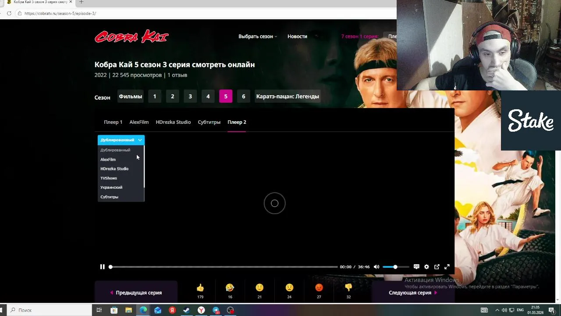This screenshot has width=561, height=316.
Task: Click the browser address bar URL
Action: pyautogui.click(x=60, y=14)
